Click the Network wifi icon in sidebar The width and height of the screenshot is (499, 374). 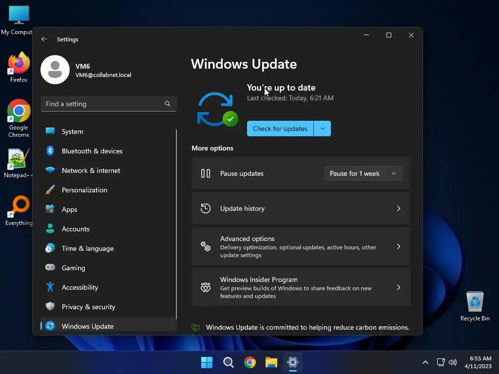[50, 170]
